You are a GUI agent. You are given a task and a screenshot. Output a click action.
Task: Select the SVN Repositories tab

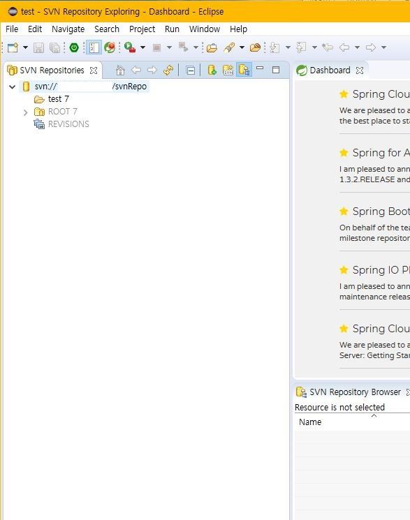point(52,70)
